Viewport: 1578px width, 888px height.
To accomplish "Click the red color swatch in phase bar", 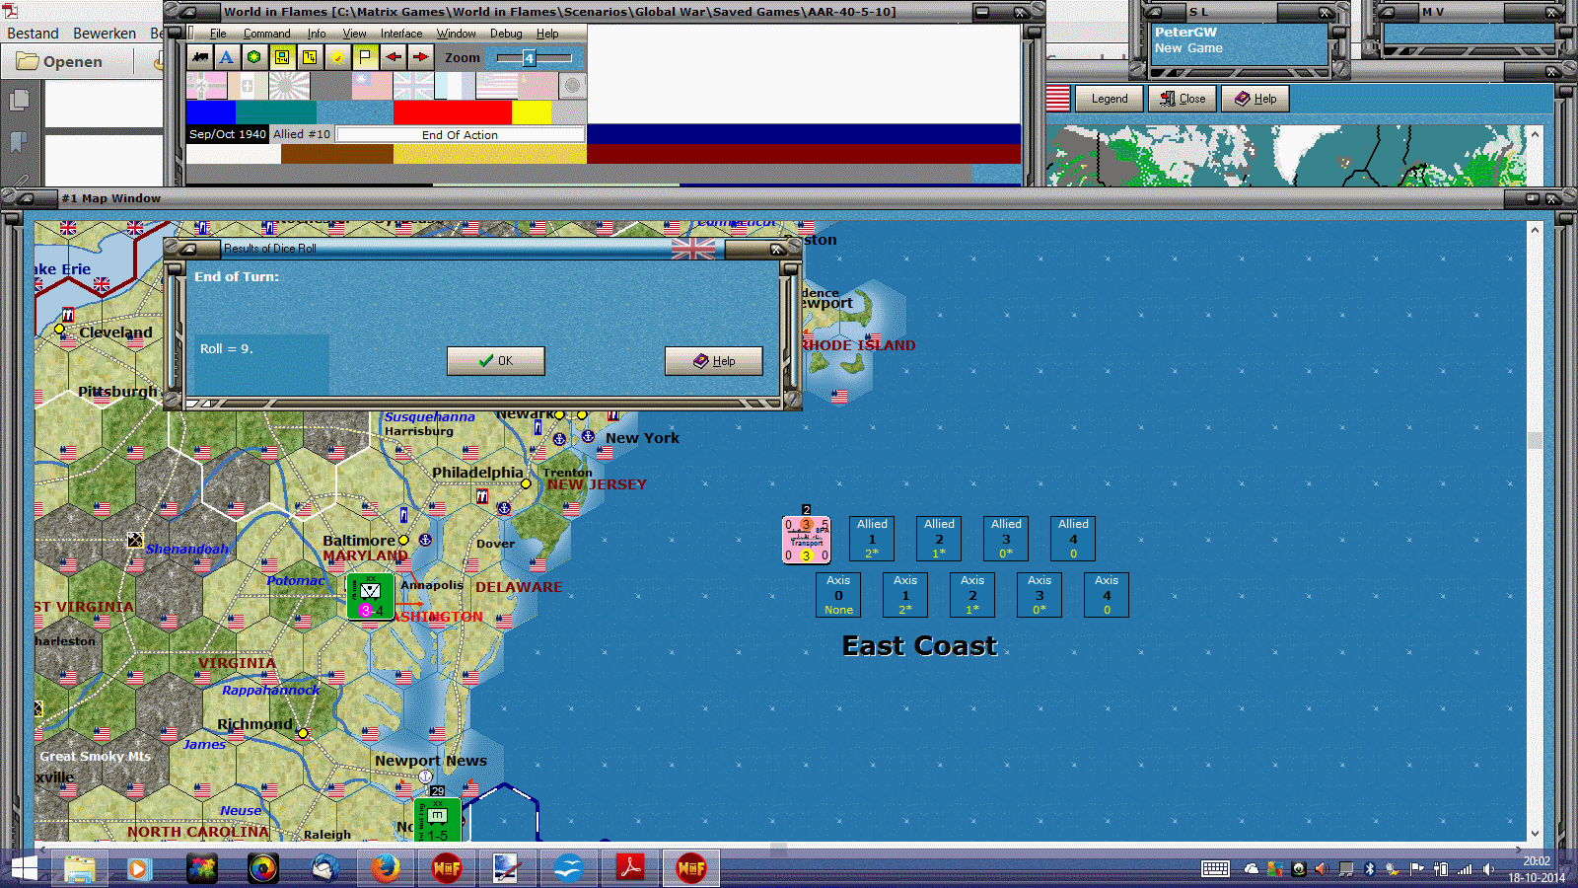I will 453,112.
